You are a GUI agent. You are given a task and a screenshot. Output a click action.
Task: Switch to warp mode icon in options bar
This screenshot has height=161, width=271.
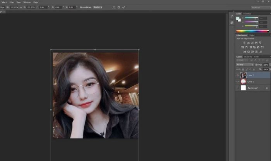coord(114,7)
